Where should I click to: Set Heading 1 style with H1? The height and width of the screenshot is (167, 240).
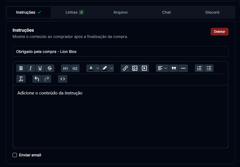65,68
